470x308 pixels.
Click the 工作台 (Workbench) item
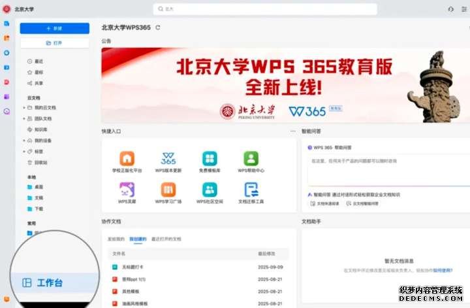[x=55, y=282]
